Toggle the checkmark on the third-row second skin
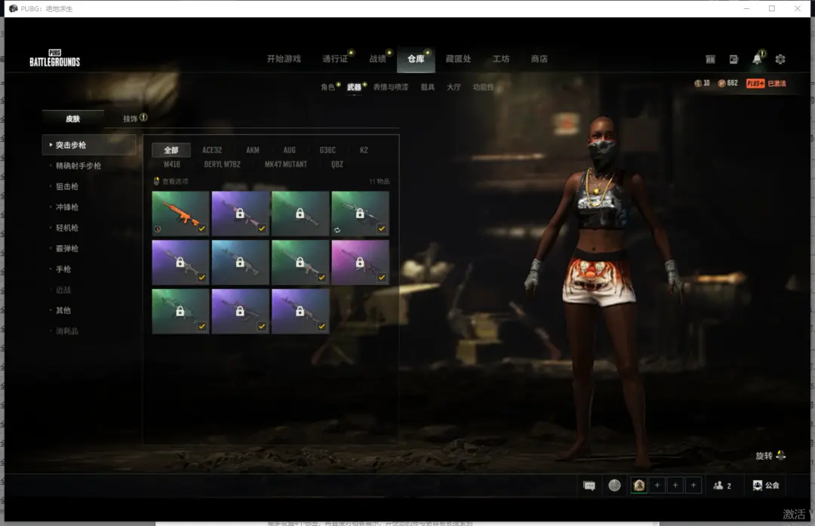Viewport: 815px width, 526px height. (x=261, y=327)
